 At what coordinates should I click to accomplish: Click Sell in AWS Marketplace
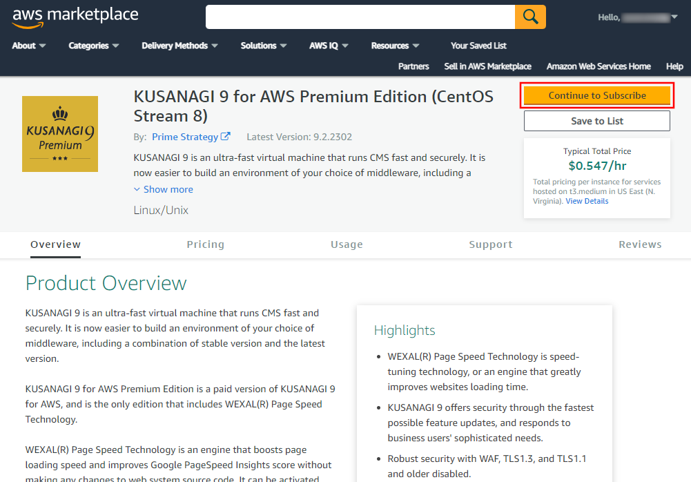pos(487,66)
